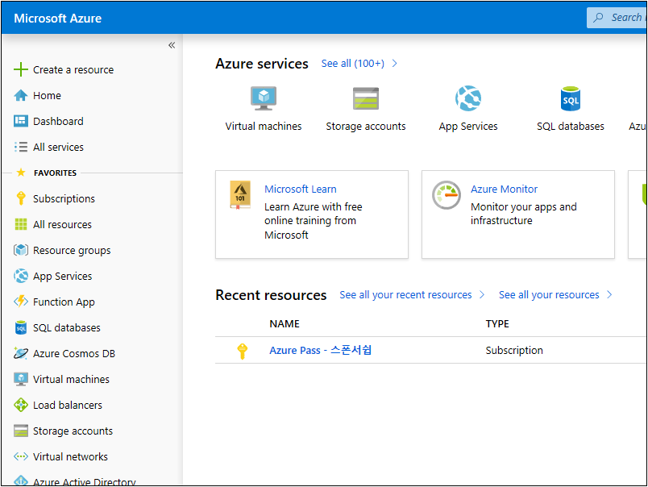Click the search magnifier icon in header

pyautogui.click(x=598, y=18)
